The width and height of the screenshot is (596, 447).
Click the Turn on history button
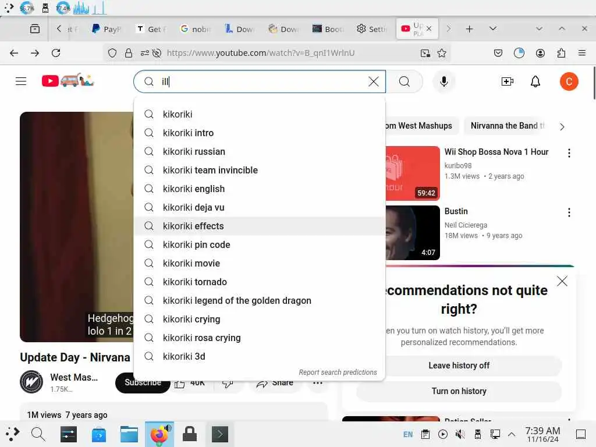point(459,391)
